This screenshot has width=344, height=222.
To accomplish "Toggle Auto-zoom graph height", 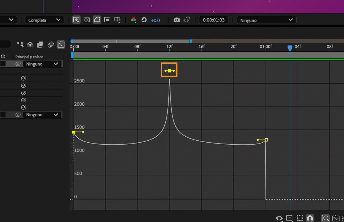I will tap(325, 218).
